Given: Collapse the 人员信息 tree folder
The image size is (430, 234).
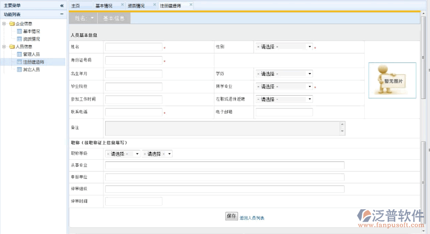Looking at the screenshot, I should pyautogui.click(x=4, y=47).
